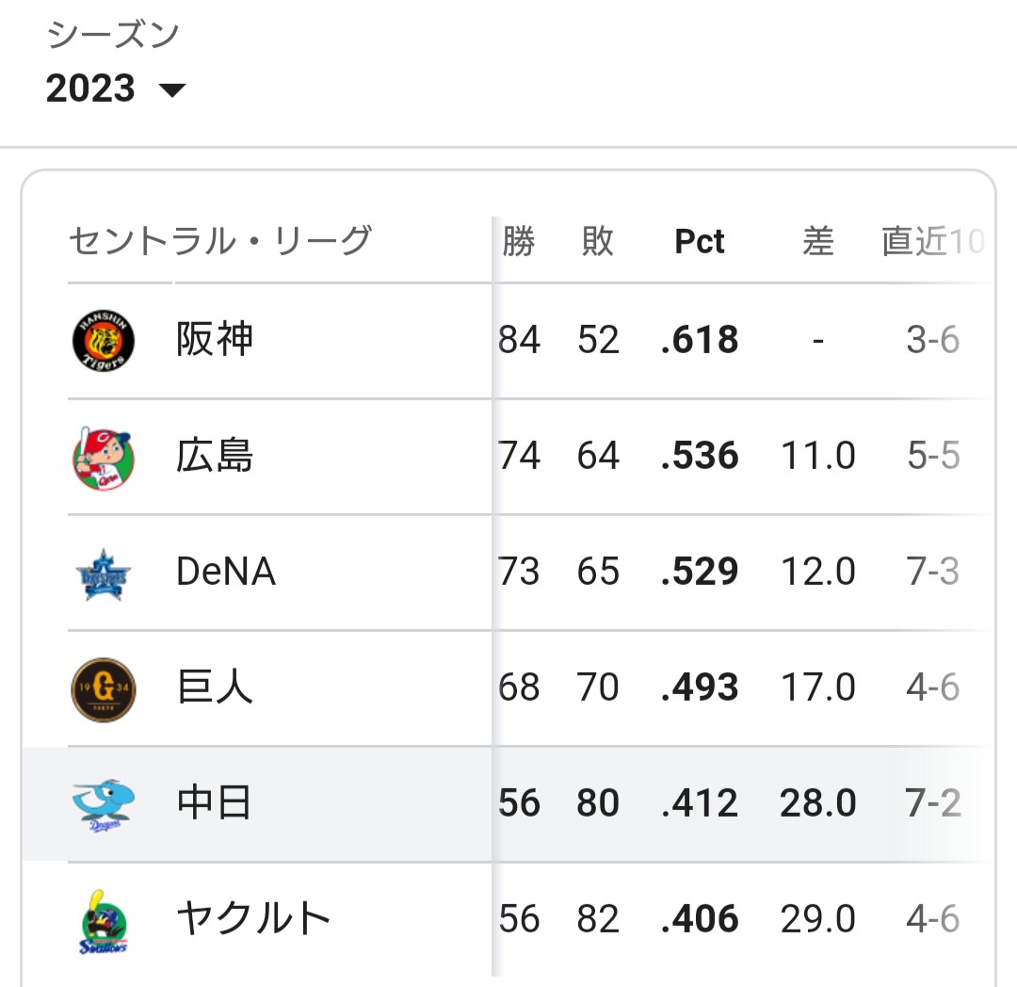
Task: Click the 敗 losses column header
Action: [598, 242]
